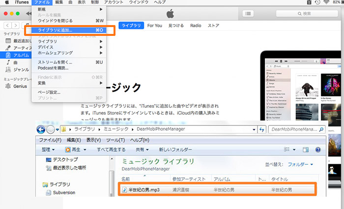The width and height of the screenshot is (344, 209).
Task: Select アーティスト microphone icon in sidebar
Action: (8, 48)
